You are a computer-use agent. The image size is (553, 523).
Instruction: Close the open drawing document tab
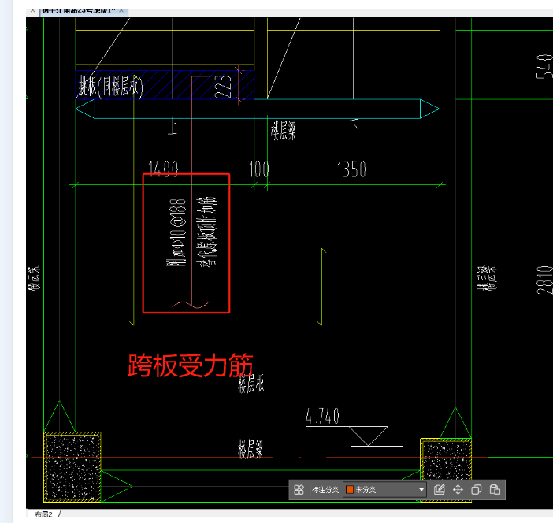point(121,10)
